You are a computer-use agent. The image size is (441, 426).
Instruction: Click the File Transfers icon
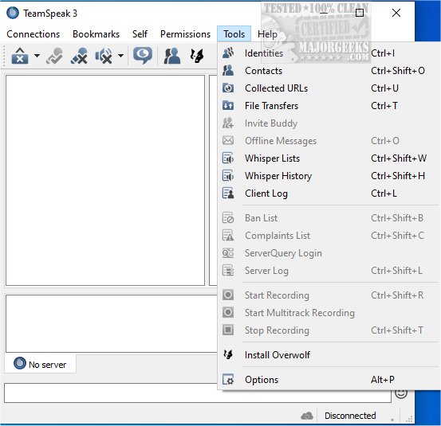228,106
